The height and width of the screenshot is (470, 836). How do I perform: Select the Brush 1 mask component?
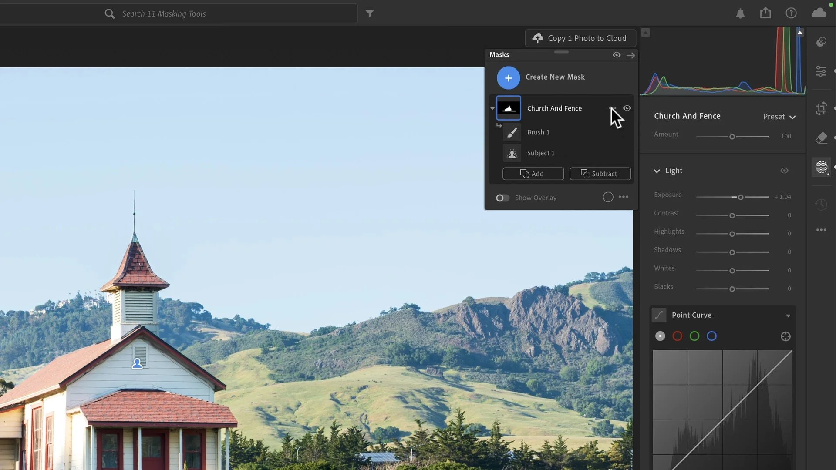point(538,132)
